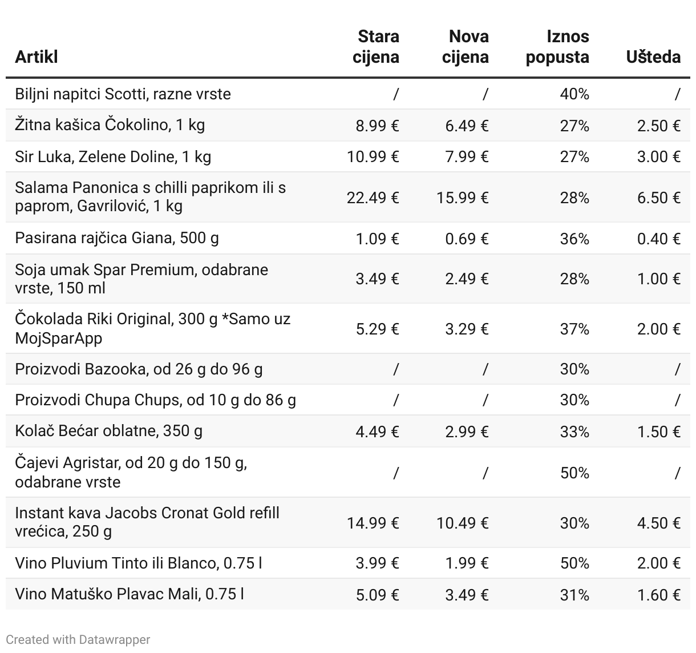Click Vino Matuško Plavac Mali savings 1.60 €
Screen dimensions: 696x653
pyautogui.click(x=659, y=595)
